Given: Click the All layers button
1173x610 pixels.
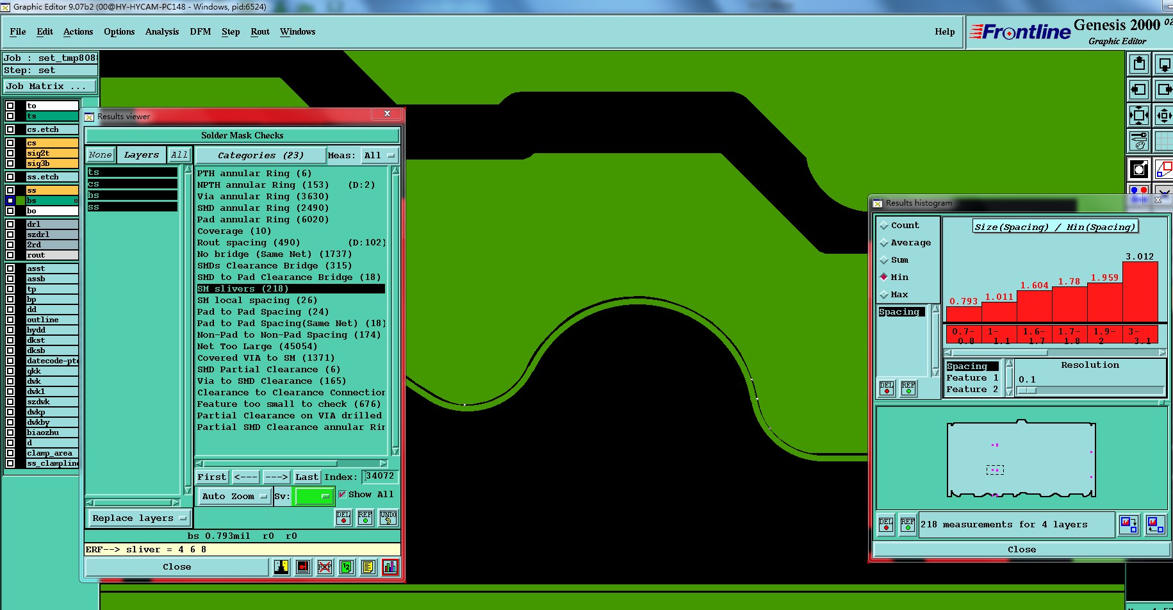Looking at the screenshot, I should pyautogui.click(x=179, y=155).
